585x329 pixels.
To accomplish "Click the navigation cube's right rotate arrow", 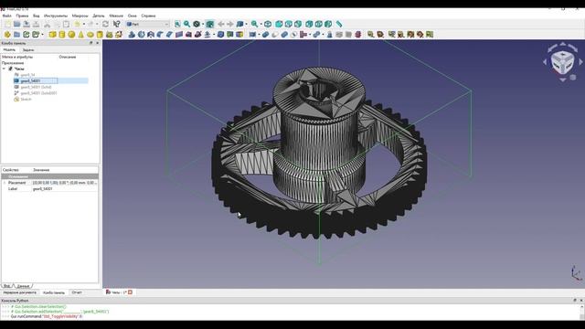I will click(x=580, y=62).
